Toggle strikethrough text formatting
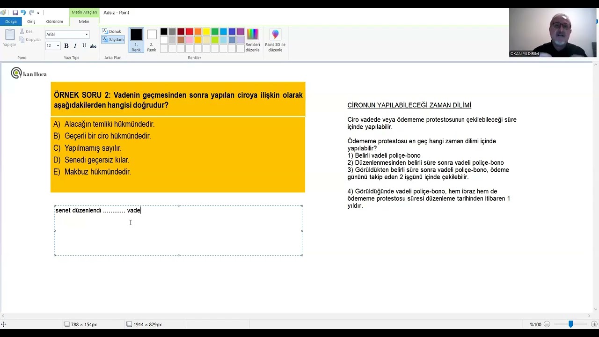 (93, 46)
